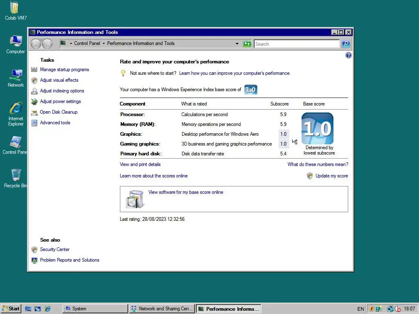
Task: Click the power settings icon in Tasks
Action: pyautogui.click(x=34, y=102)
